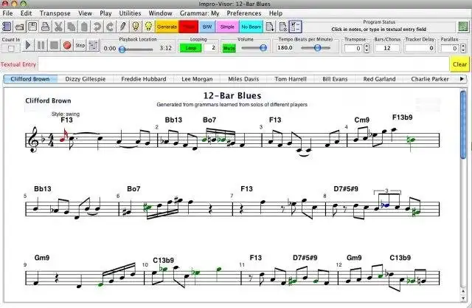Open the Play menu
472x308 pixels.
coord(105,13)
